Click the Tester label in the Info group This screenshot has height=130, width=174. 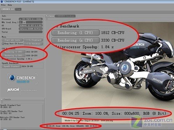point(5,32)
